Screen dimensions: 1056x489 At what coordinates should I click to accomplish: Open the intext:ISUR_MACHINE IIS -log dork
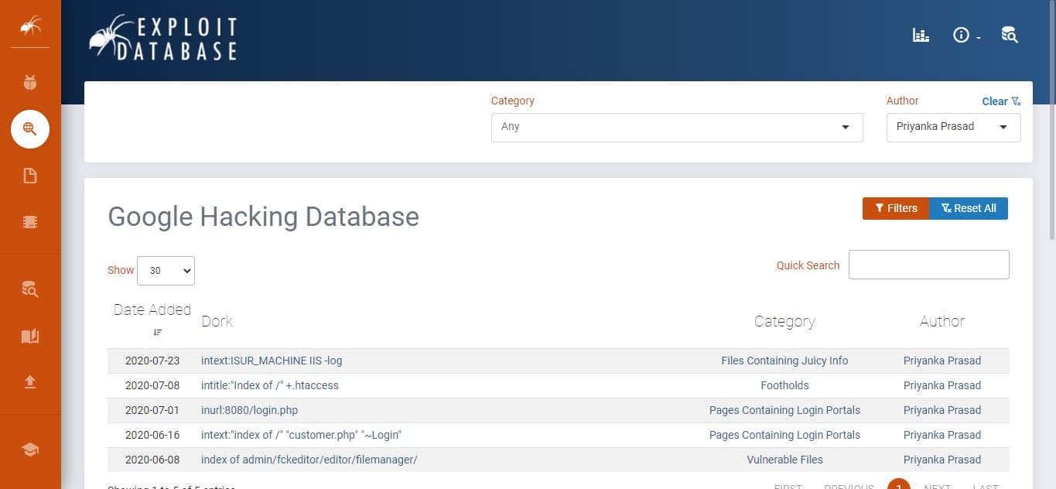272,361
